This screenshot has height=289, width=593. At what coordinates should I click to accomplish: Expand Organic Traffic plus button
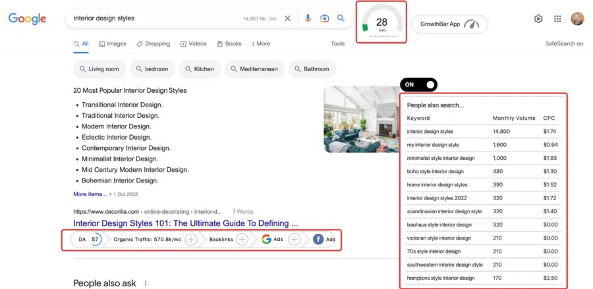click(190, 240)
